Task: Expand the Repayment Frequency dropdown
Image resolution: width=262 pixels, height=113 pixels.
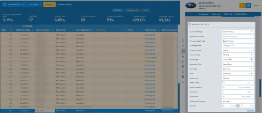Action: click(x=238, y=101)
